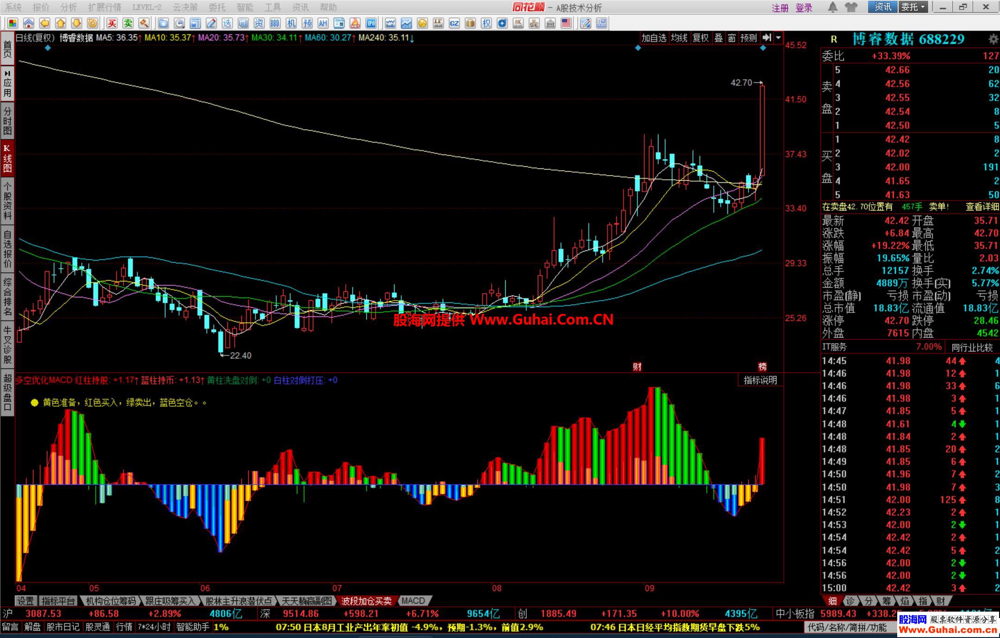Open the settings gear beside 博睿数据 688229
Screen dimensions: 1000x638
coord(993,39)
